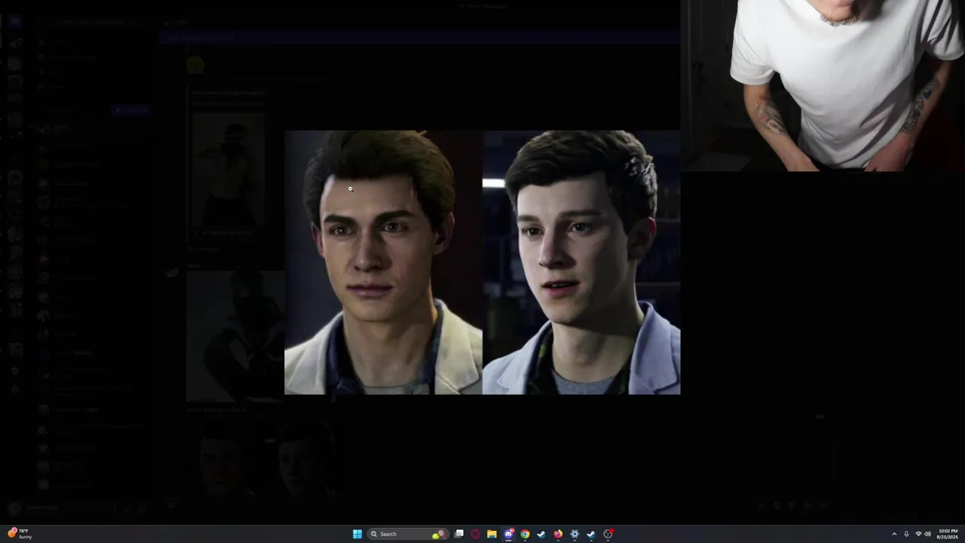Open the Wi-Fi network tray icon
Screen dimensions: 965x543
[918, 534]
